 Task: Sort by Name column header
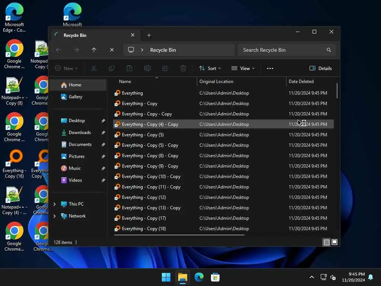coord(156,82)
